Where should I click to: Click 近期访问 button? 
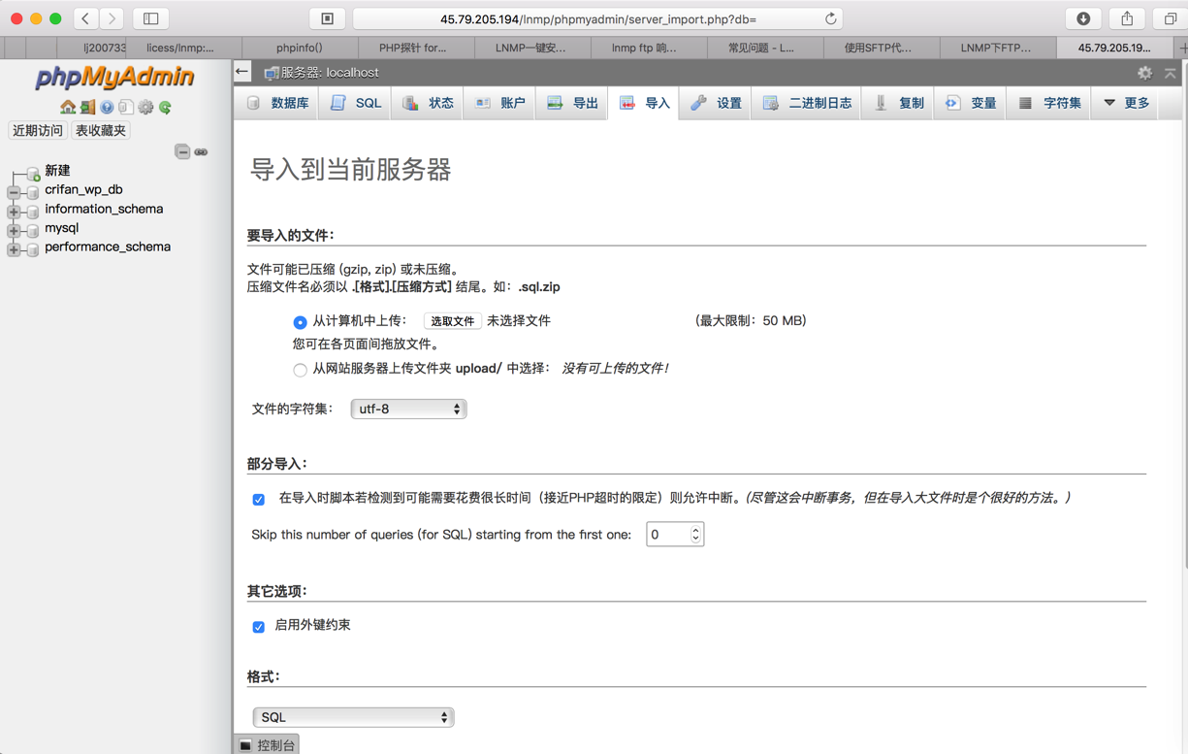coord(37,130)
